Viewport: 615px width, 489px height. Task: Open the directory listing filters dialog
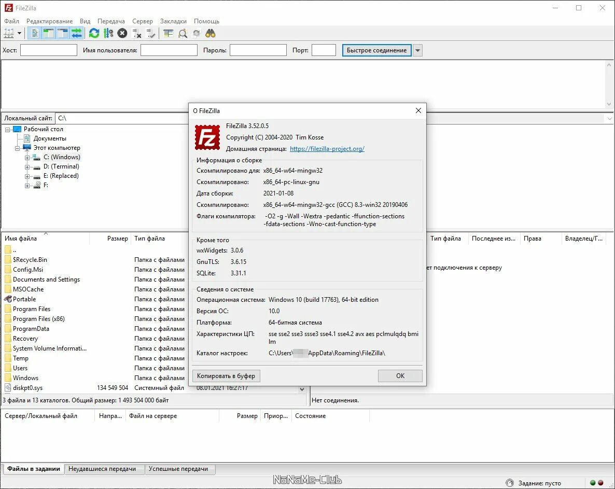[168, 33]
